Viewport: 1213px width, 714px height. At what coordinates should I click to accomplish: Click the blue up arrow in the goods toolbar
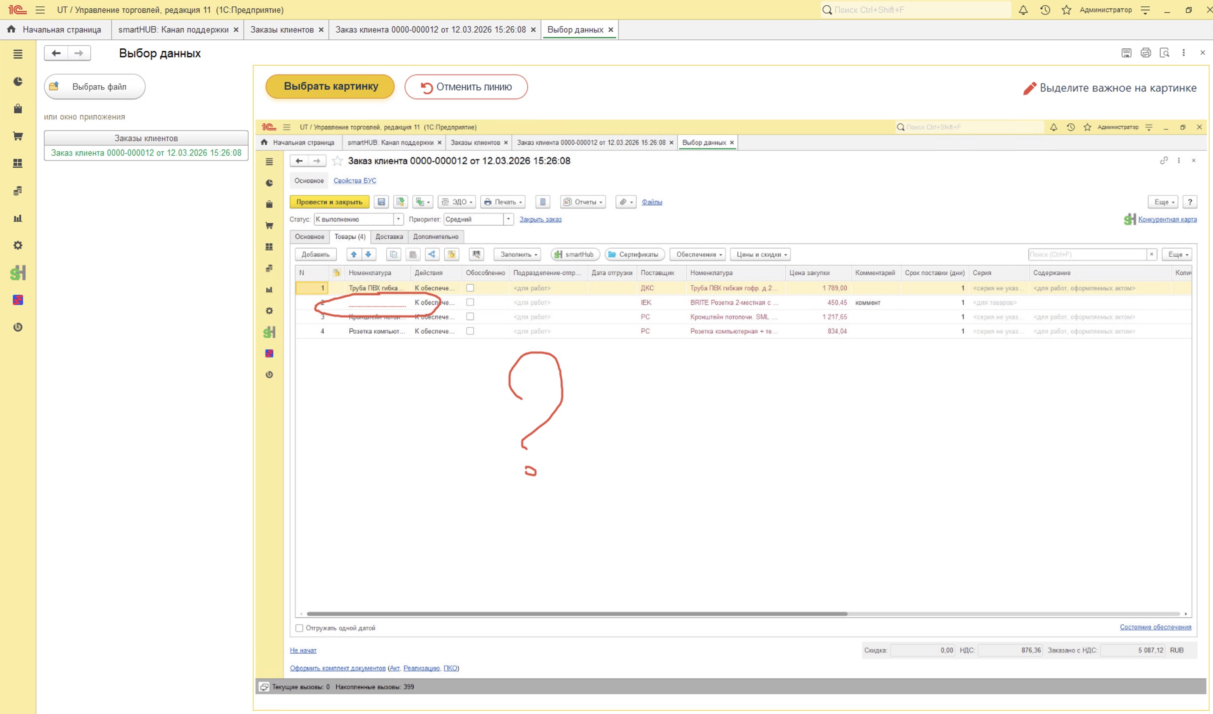point(354,254)
